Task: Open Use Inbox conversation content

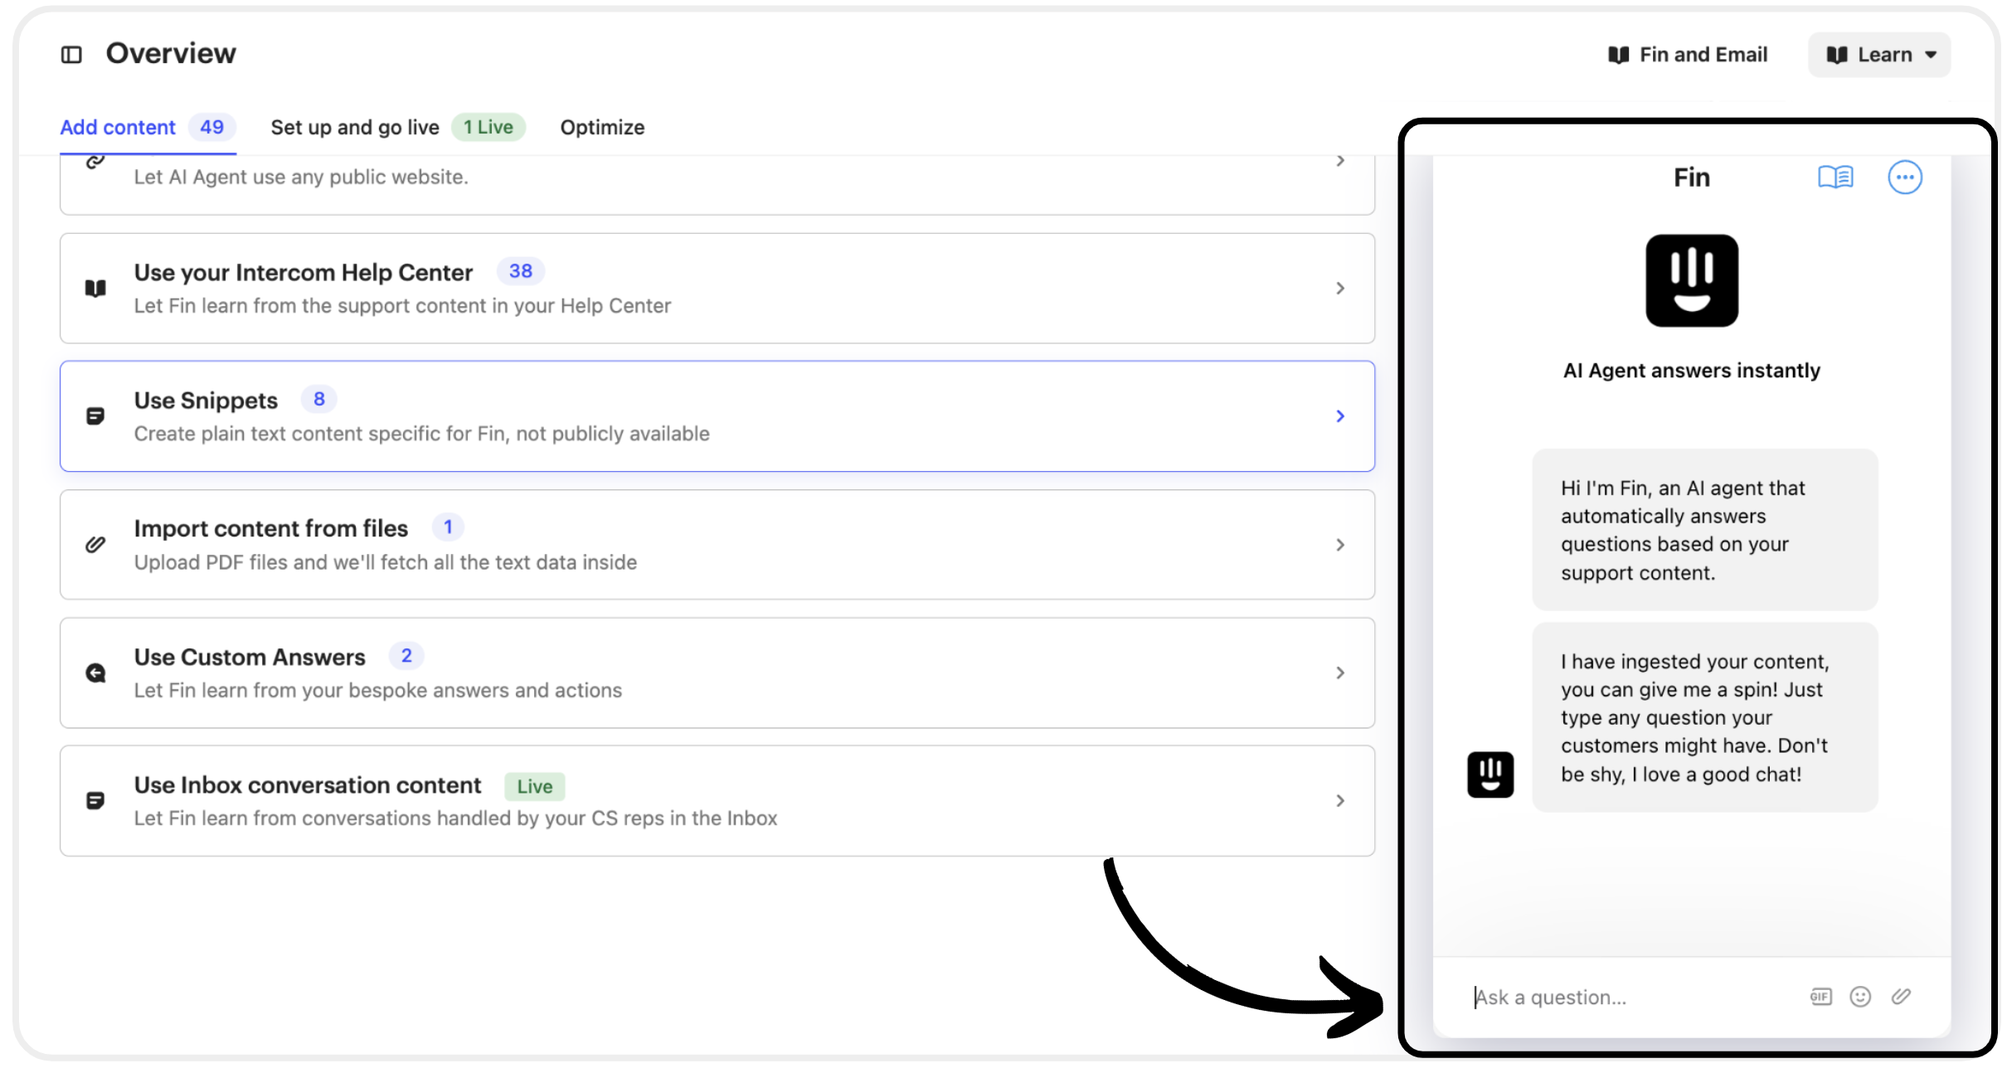Action: 717,800
